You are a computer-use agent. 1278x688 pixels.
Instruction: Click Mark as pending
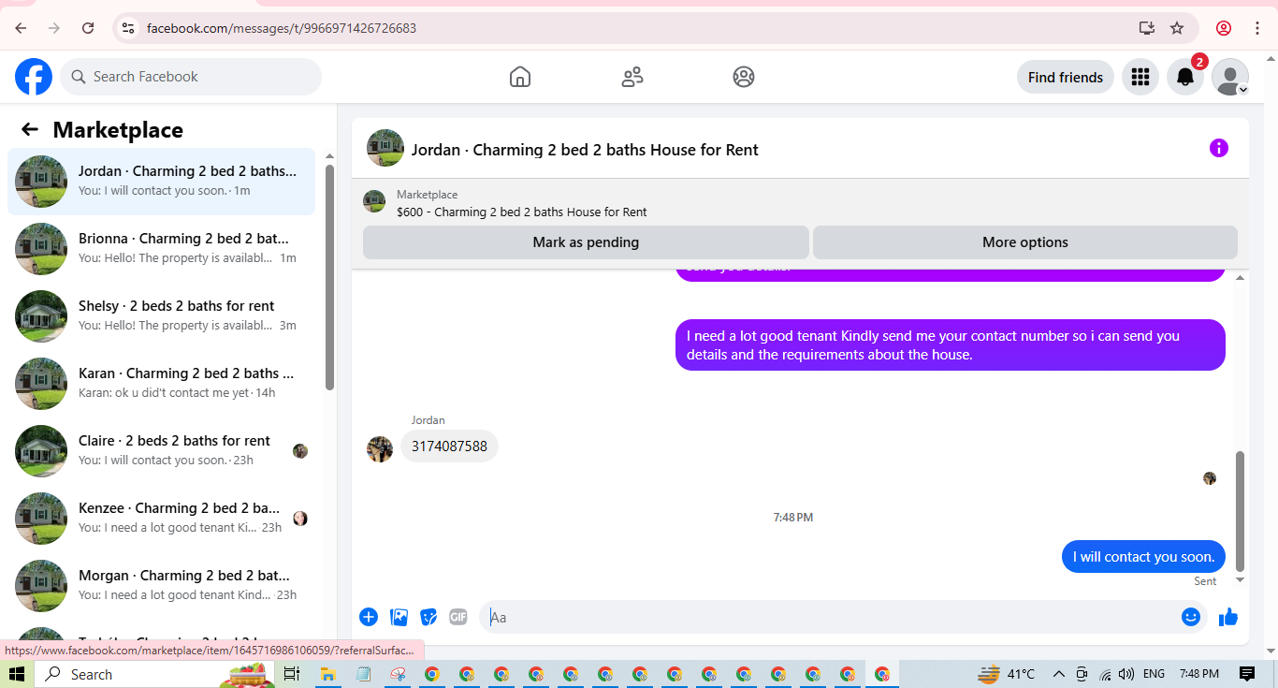tap(586, 242)
